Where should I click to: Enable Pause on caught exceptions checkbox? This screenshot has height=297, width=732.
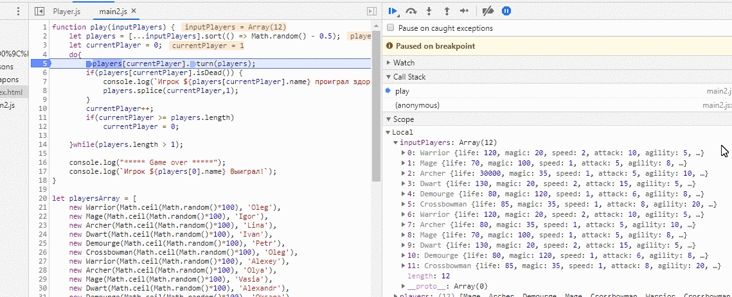point(391,28)
